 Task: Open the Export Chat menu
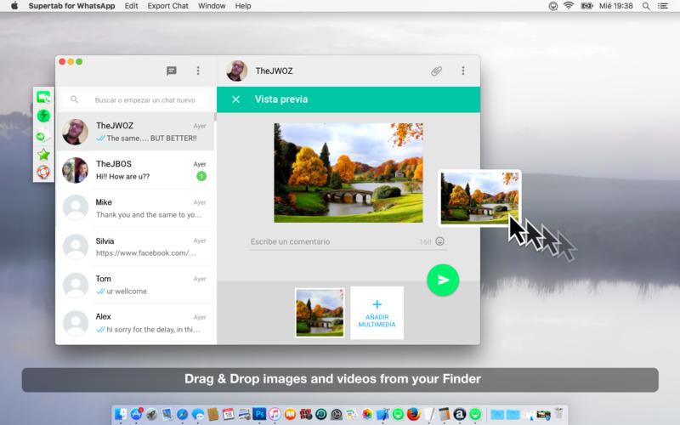pos(167,6)
